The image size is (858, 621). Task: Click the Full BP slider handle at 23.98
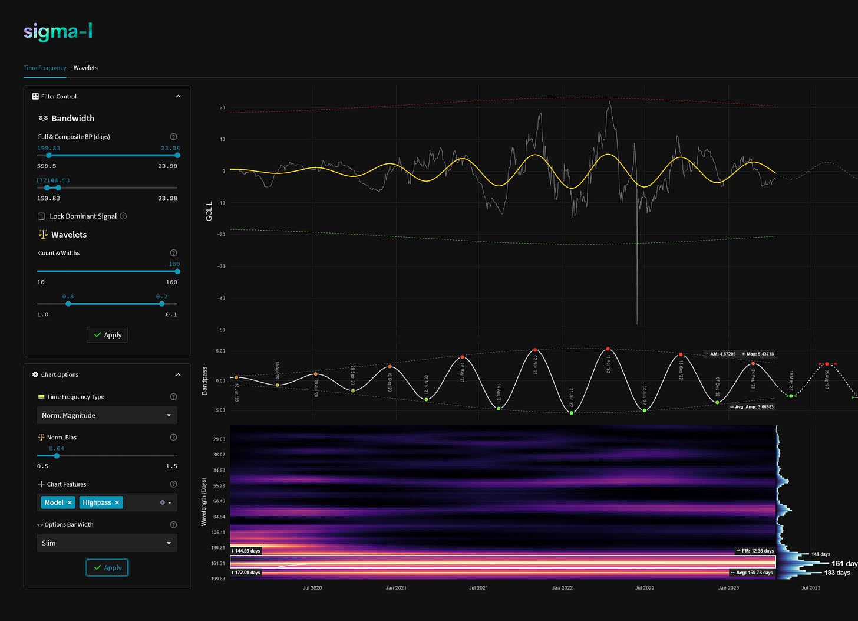point(177,155)
